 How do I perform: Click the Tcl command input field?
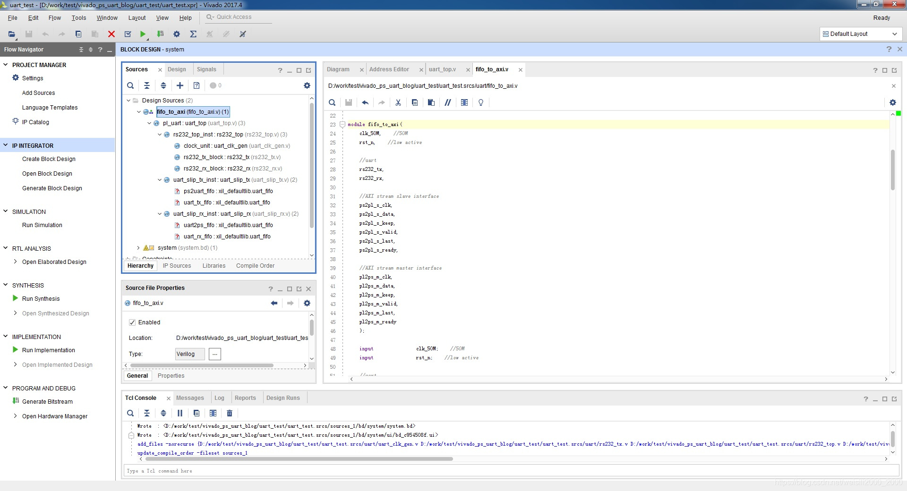(x=511, y=471)
